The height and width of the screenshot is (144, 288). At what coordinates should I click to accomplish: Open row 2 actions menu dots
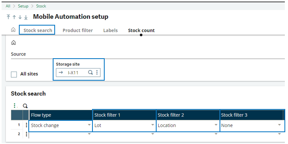[x=26, y=134]
